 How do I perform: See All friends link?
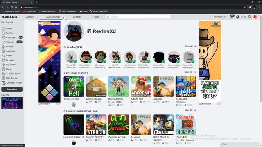pyautogui.click(x=190, y=46)
